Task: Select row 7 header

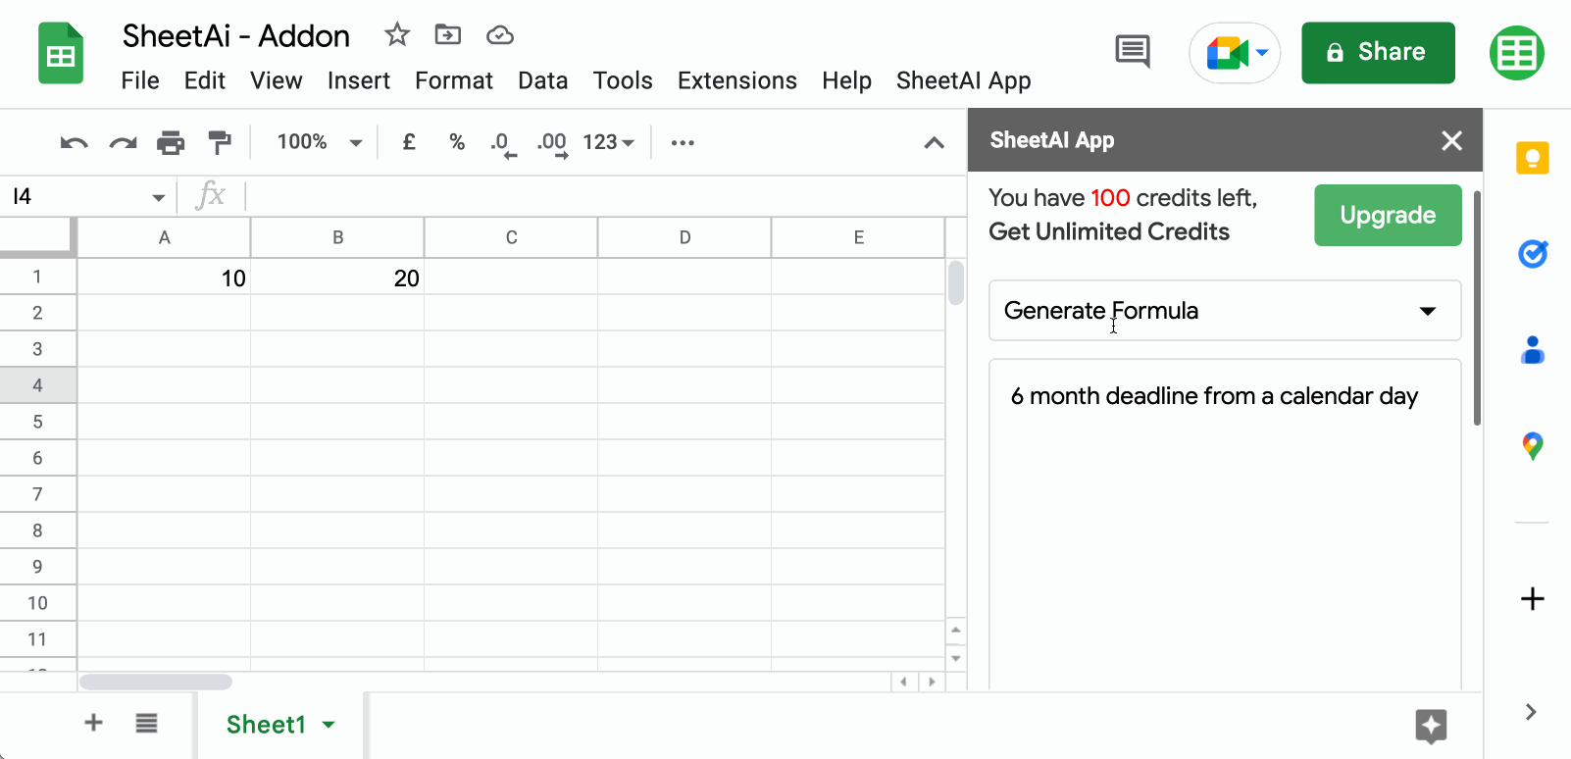Action: [37, 494]
